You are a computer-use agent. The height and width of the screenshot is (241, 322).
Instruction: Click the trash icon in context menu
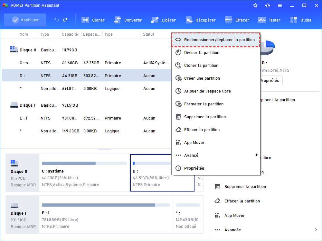coord(178,117)
